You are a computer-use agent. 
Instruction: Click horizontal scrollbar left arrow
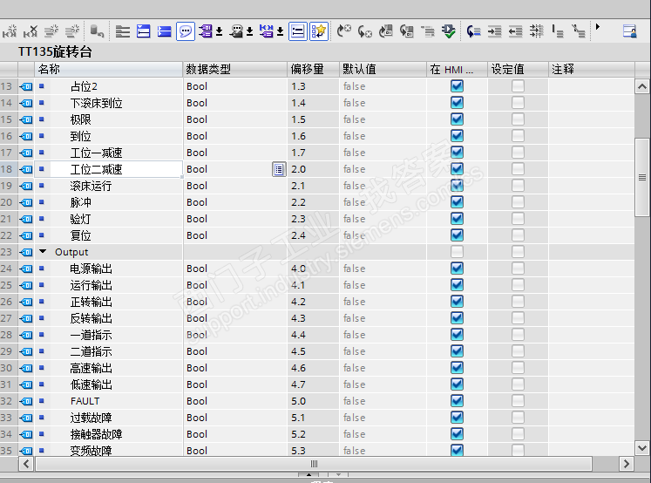(x=26, y=464)
